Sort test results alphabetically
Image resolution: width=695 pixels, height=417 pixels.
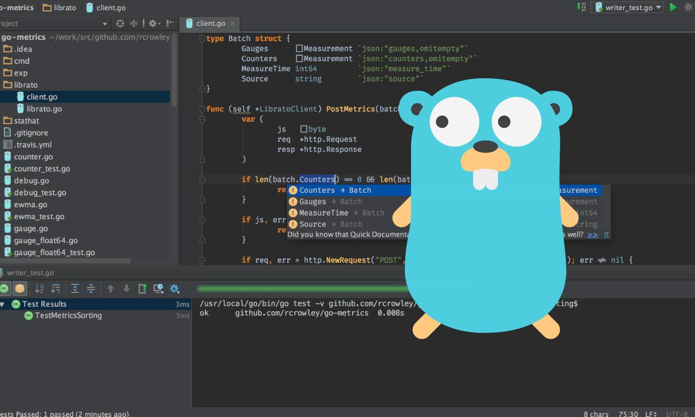39,289
